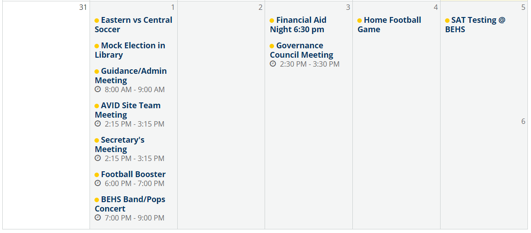Open Secretary's Meeting event
Screen dimensions: 531x233
(120, 145)
